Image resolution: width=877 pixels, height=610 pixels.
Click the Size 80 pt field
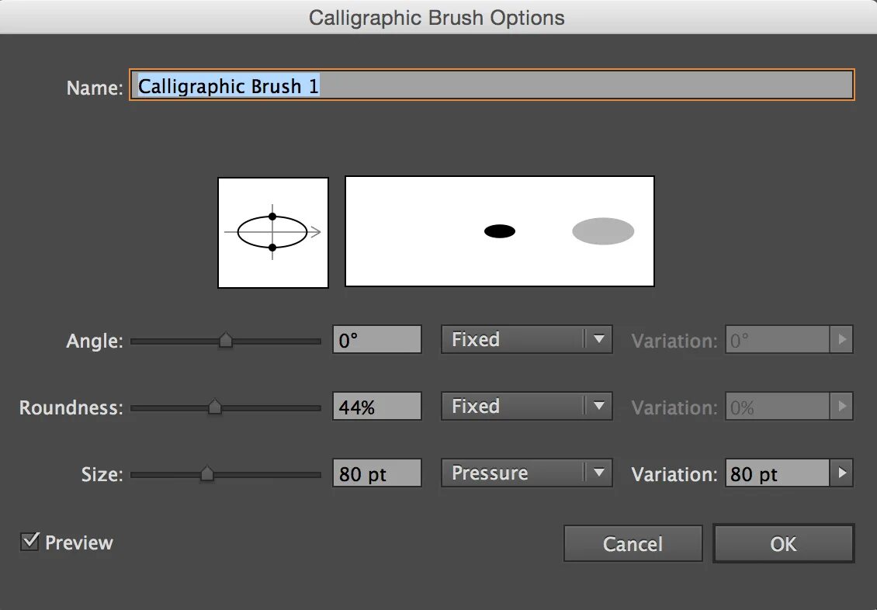click(x=377, y=473)
